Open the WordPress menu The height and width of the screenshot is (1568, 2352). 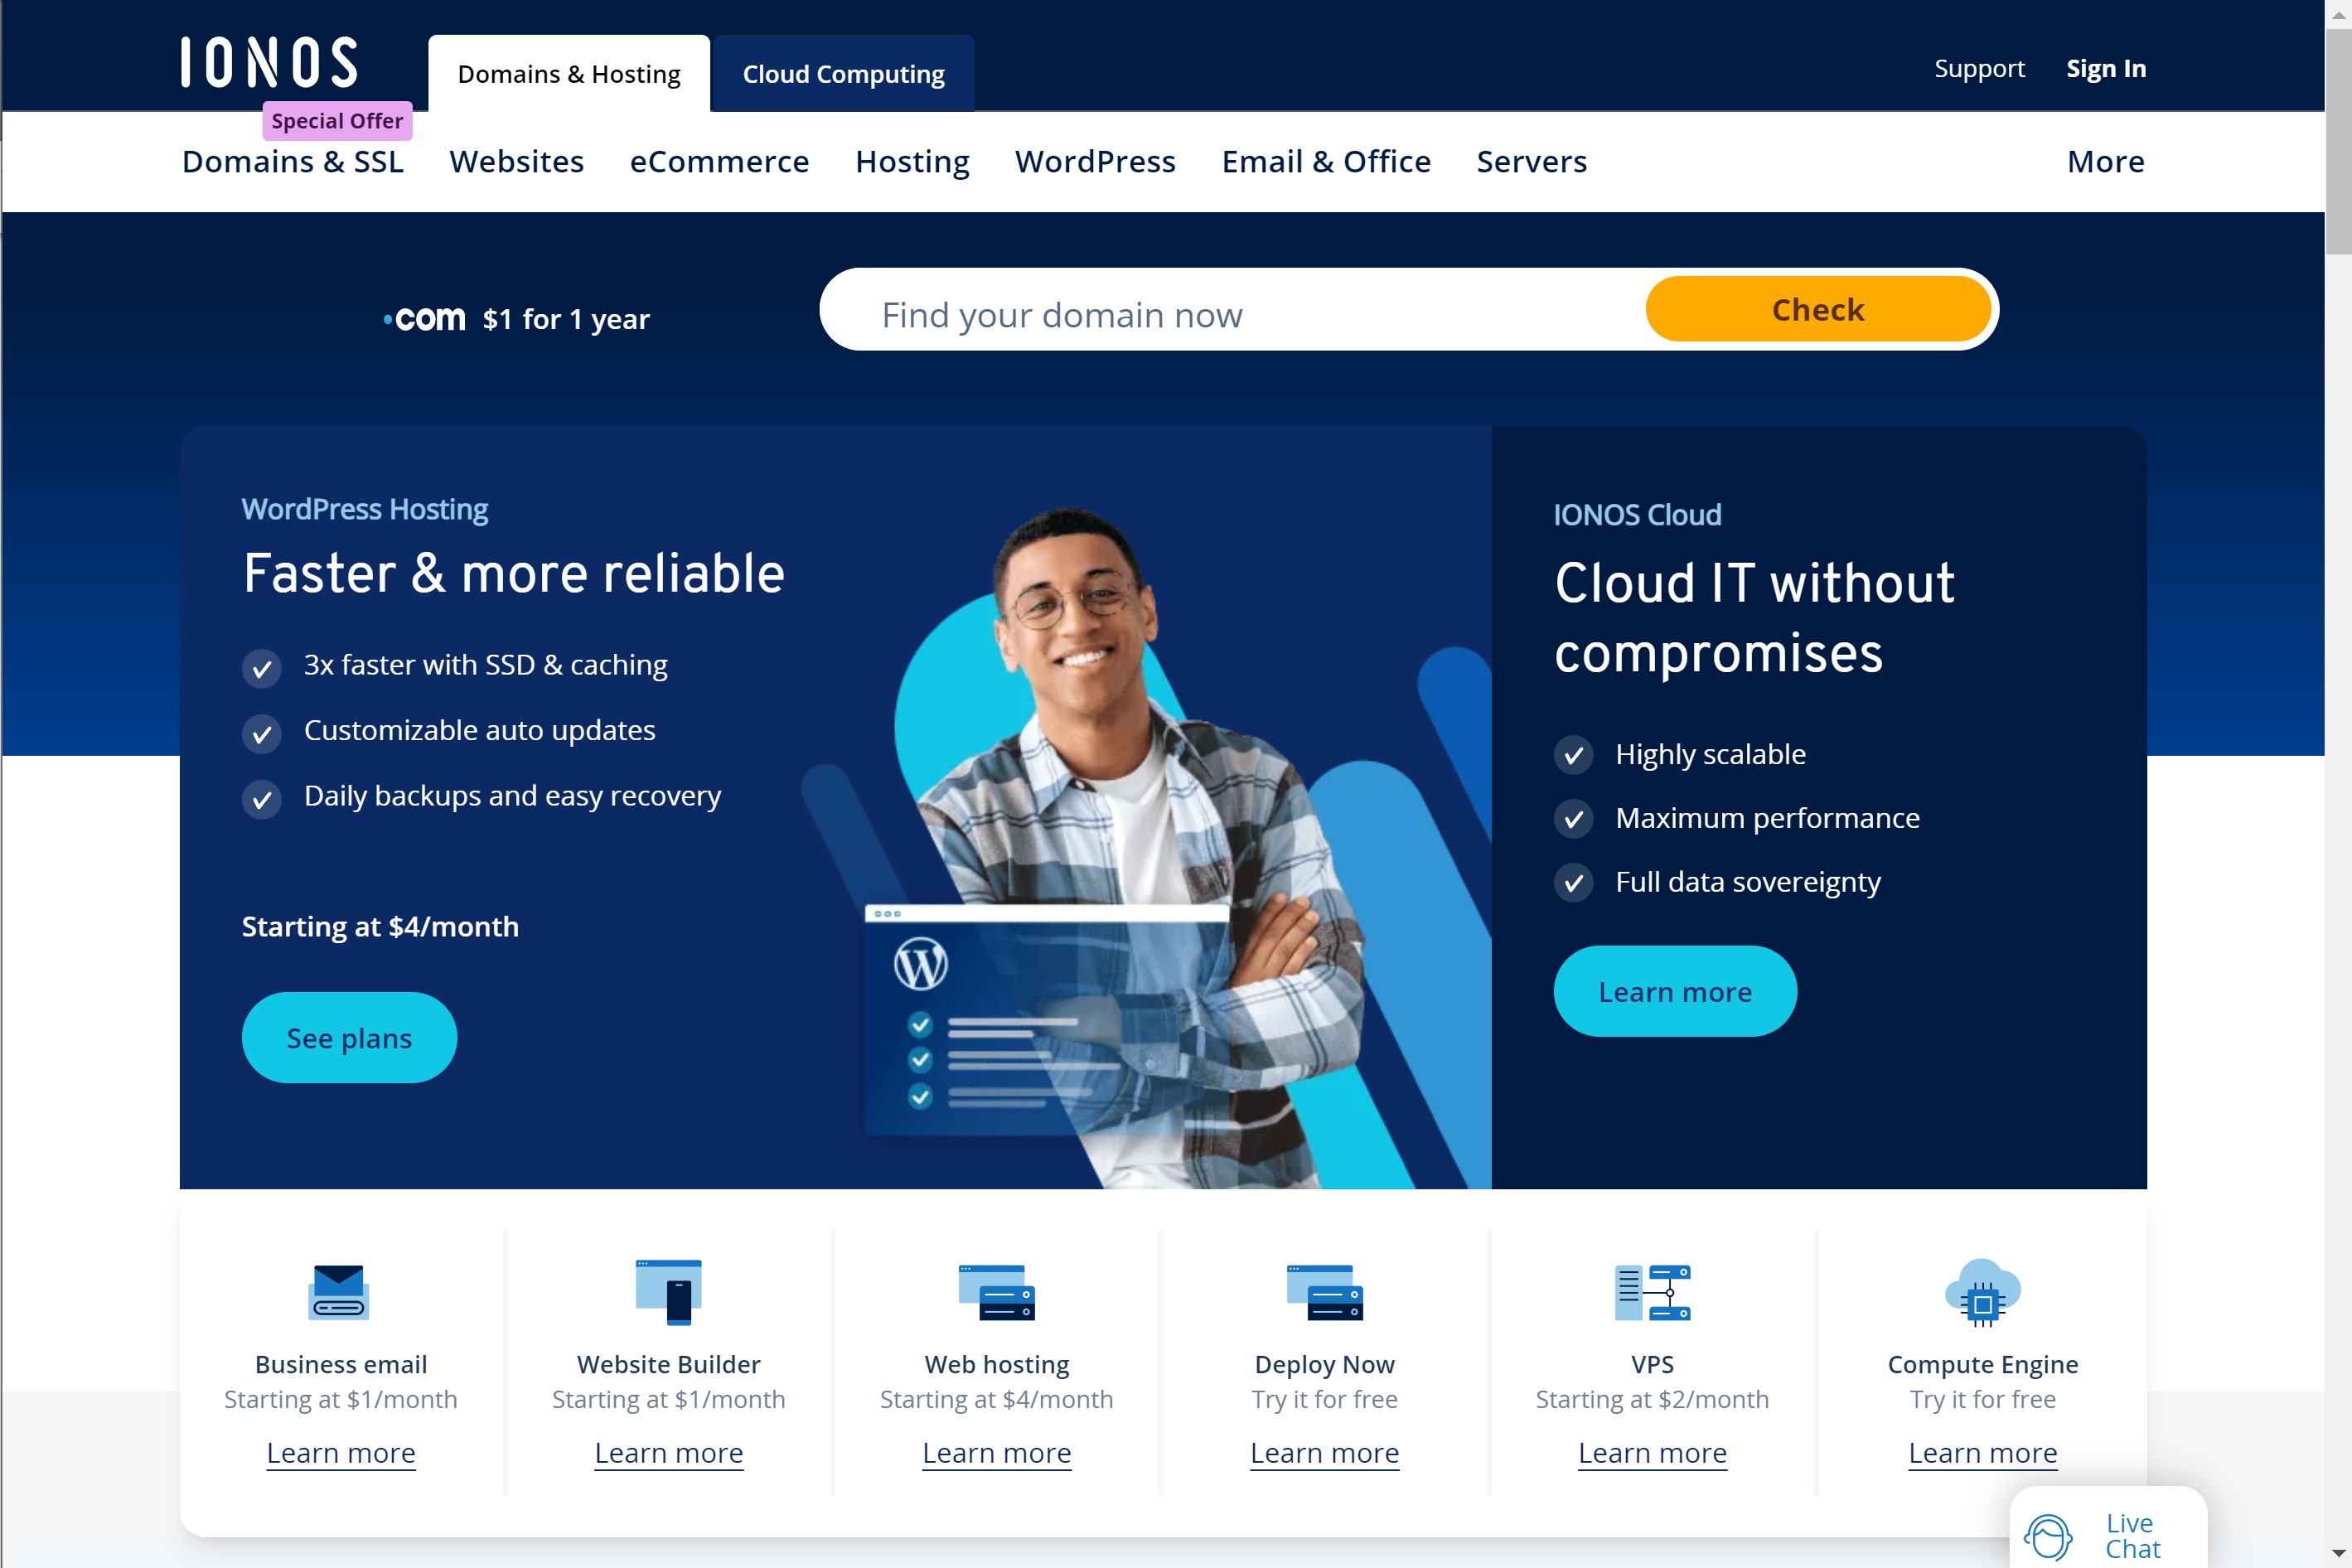pyautogui.click(x=1095, y=161)
